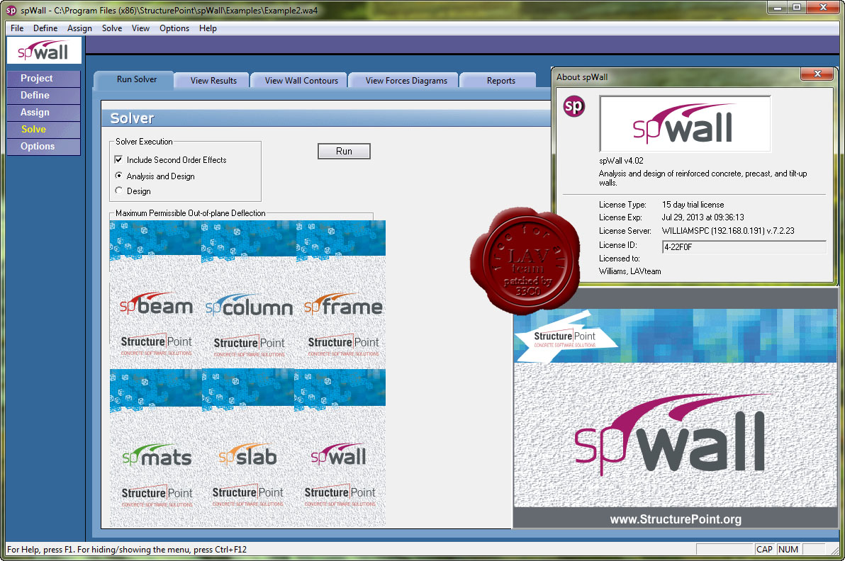Select Options in the left sidebar
Image resolution: width=845 pixels, height=561 pixels.
[44, 147]
